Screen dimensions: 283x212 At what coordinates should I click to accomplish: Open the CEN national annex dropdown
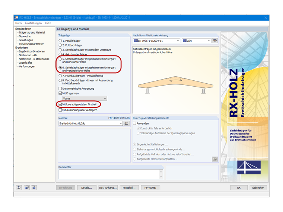tap(196, 41)
